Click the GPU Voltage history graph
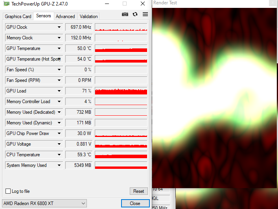The width and height of the screenshot is (278, 209). point(121,144)
